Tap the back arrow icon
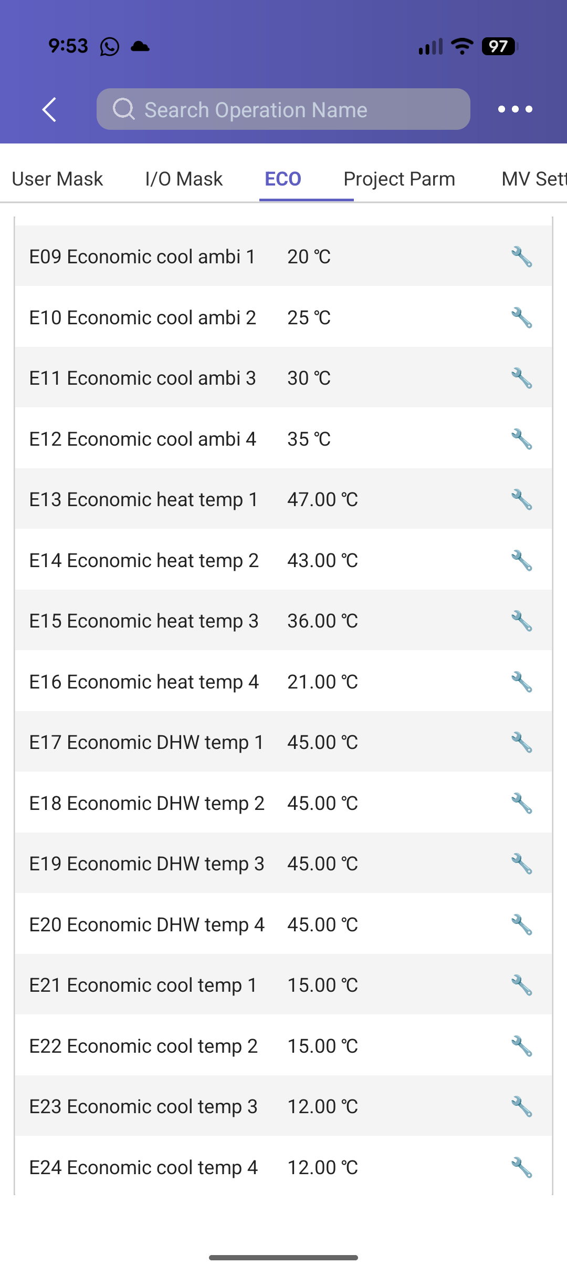The image size is (567, 1274). pos(49,109)
